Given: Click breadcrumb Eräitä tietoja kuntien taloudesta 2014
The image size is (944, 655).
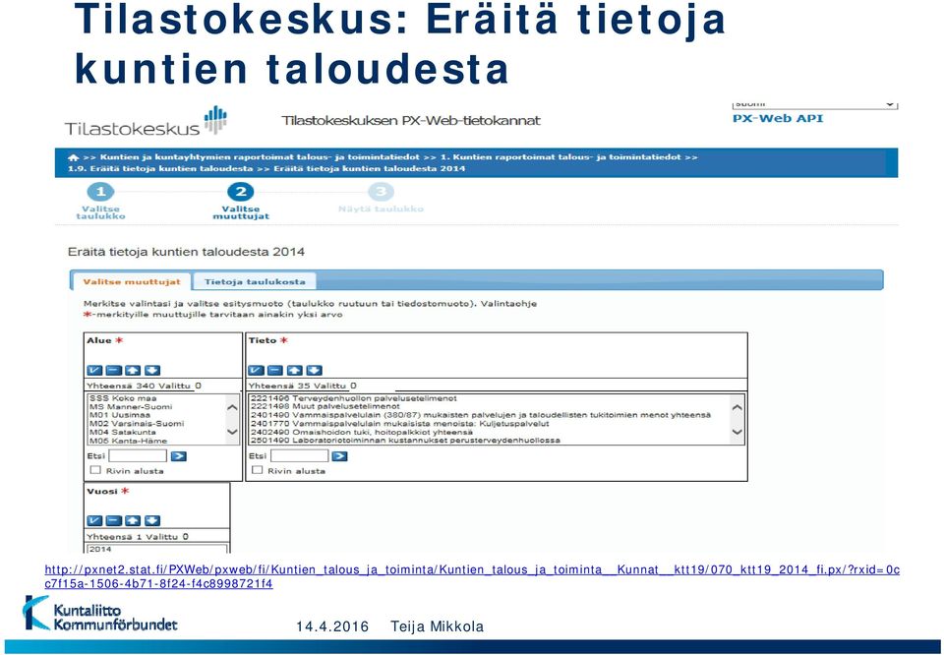Looking at the screenshot, I should point(370,168).
